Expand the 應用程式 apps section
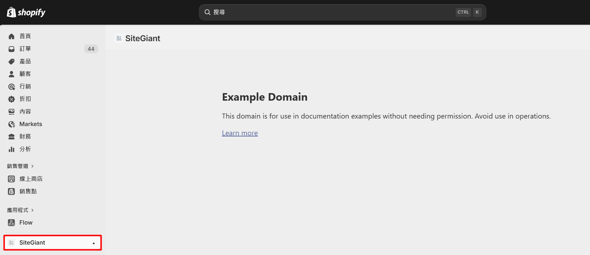Image resolution: width=590 pixels, height=255 pixels. click(20, 210)
